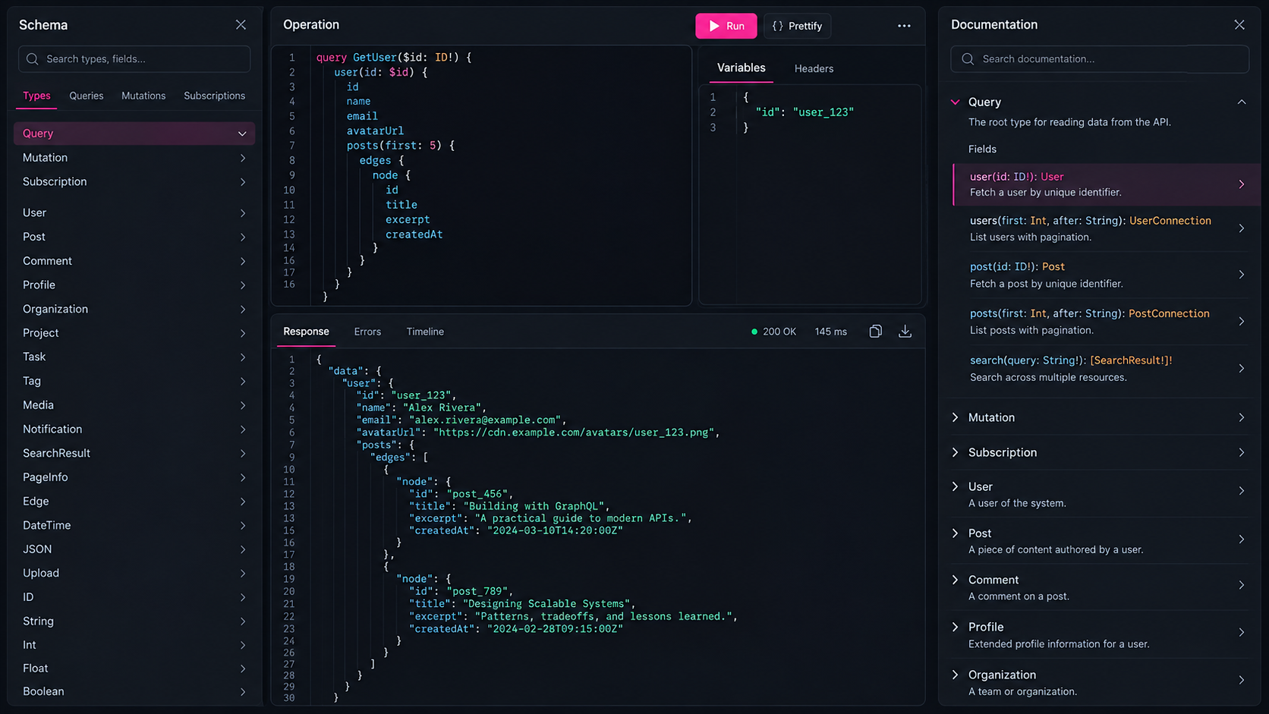Open the search(query: String!) field docs
The width and height of the screenshot is (1269, 714).
[x=1107, y=369]
